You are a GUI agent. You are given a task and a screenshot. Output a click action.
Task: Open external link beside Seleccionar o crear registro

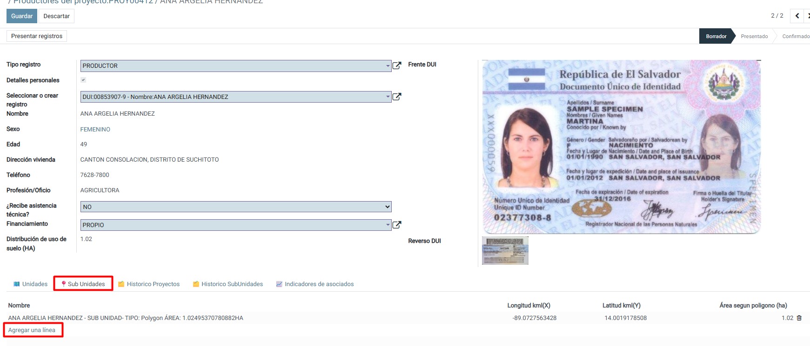pyautogui.click(x=397, y=97)
